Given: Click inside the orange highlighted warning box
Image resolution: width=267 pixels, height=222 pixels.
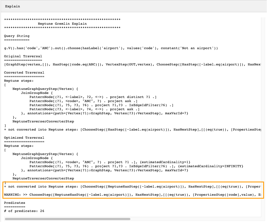Looking at the screenshot, I should click(x=109, y=191).
